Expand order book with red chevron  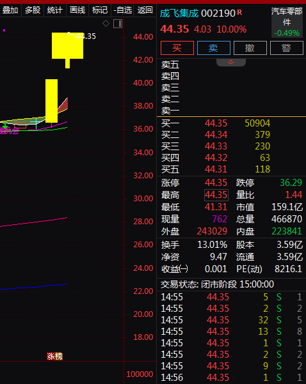tap(230, 62)
